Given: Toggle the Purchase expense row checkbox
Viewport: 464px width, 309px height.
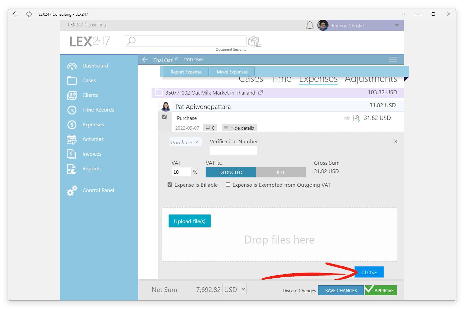Looking at the screenshot, I should 164,117.
